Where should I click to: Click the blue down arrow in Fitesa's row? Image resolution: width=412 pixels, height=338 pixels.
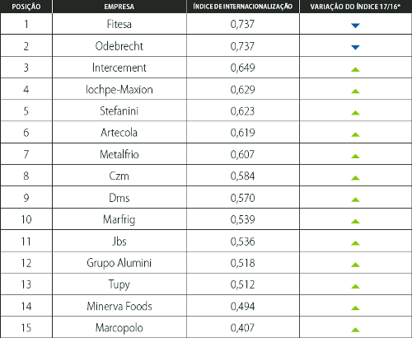355,26
